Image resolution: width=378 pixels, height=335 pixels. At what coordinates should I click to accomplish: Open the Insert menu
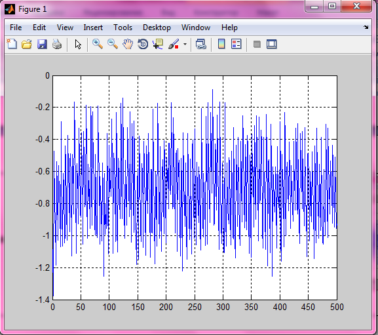93,28
